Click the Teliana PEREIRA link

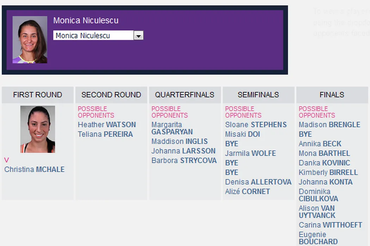[x=105, y=134]
